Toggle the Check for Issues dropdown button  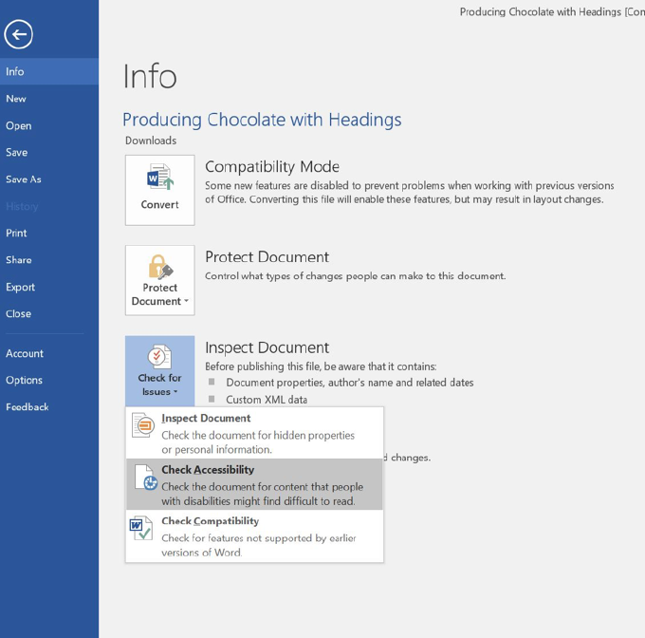pyautogui.click(x=160, y=371)
